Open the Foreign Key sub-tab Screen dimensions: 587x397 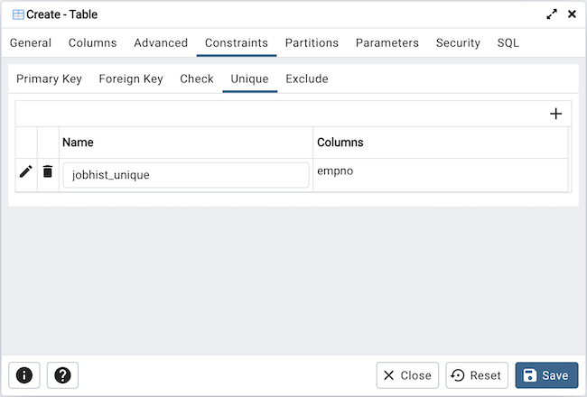point(131,78)
